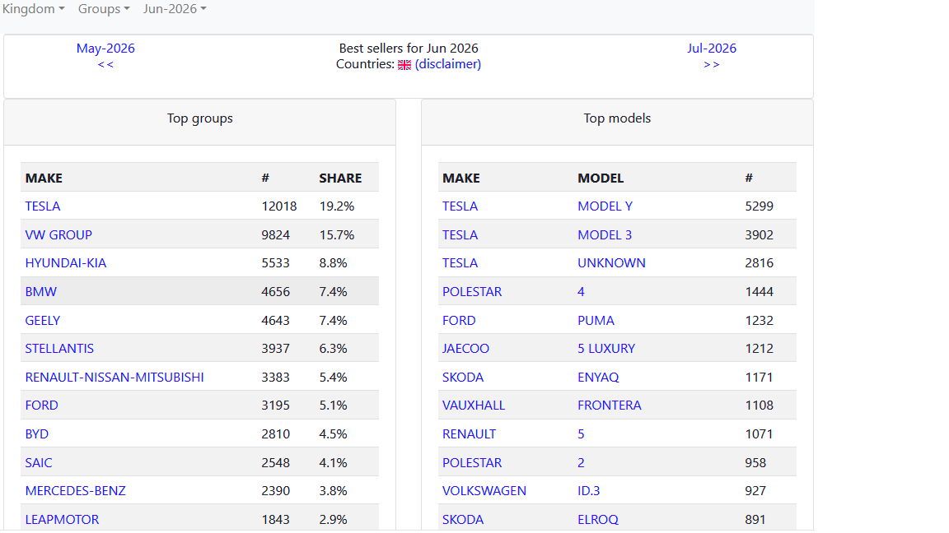Open the MODEL Y model link
Viewport: 949px width, 533px height.
[605, 206]
